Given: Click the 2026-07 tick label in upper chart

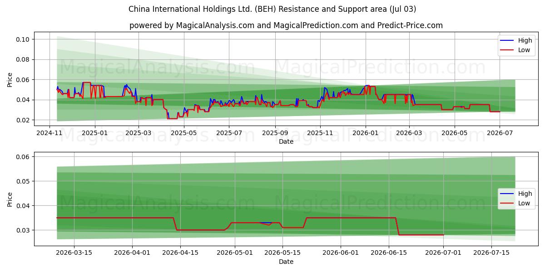Looking at the screenshot, I should point(500,133).
